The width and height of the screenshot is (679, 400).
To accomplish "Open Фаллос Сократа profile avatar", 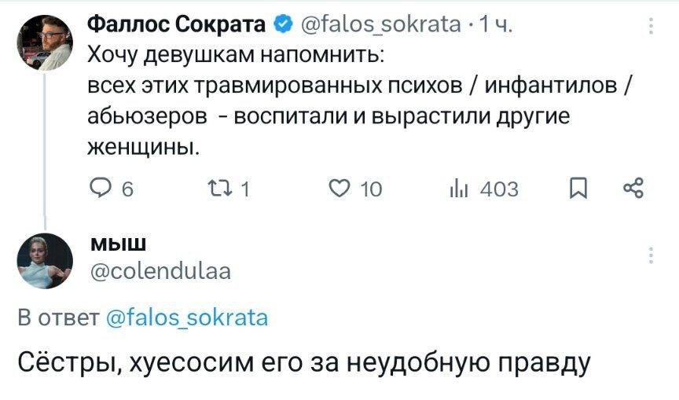I will [x=46, y=44].
